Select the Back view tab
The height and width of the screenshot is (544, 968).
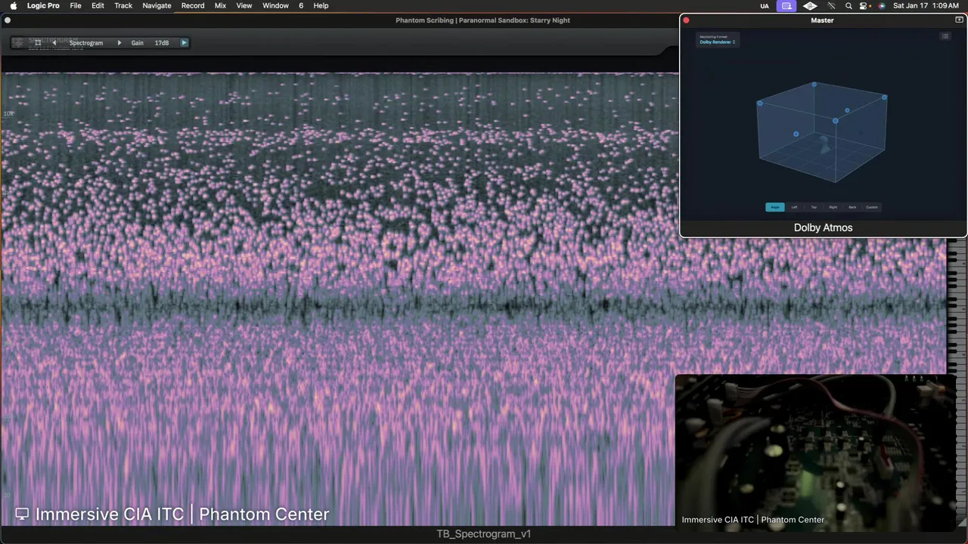pos(852,207)
